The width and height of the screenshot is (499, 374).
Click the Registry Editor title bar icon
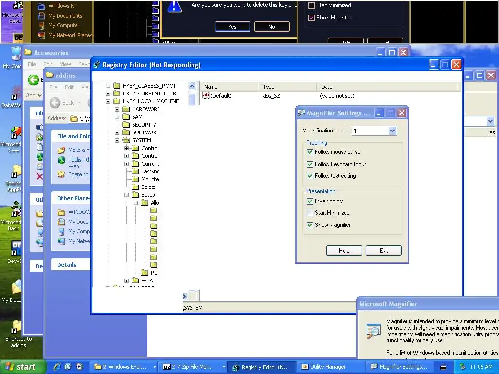coord(97,65)
